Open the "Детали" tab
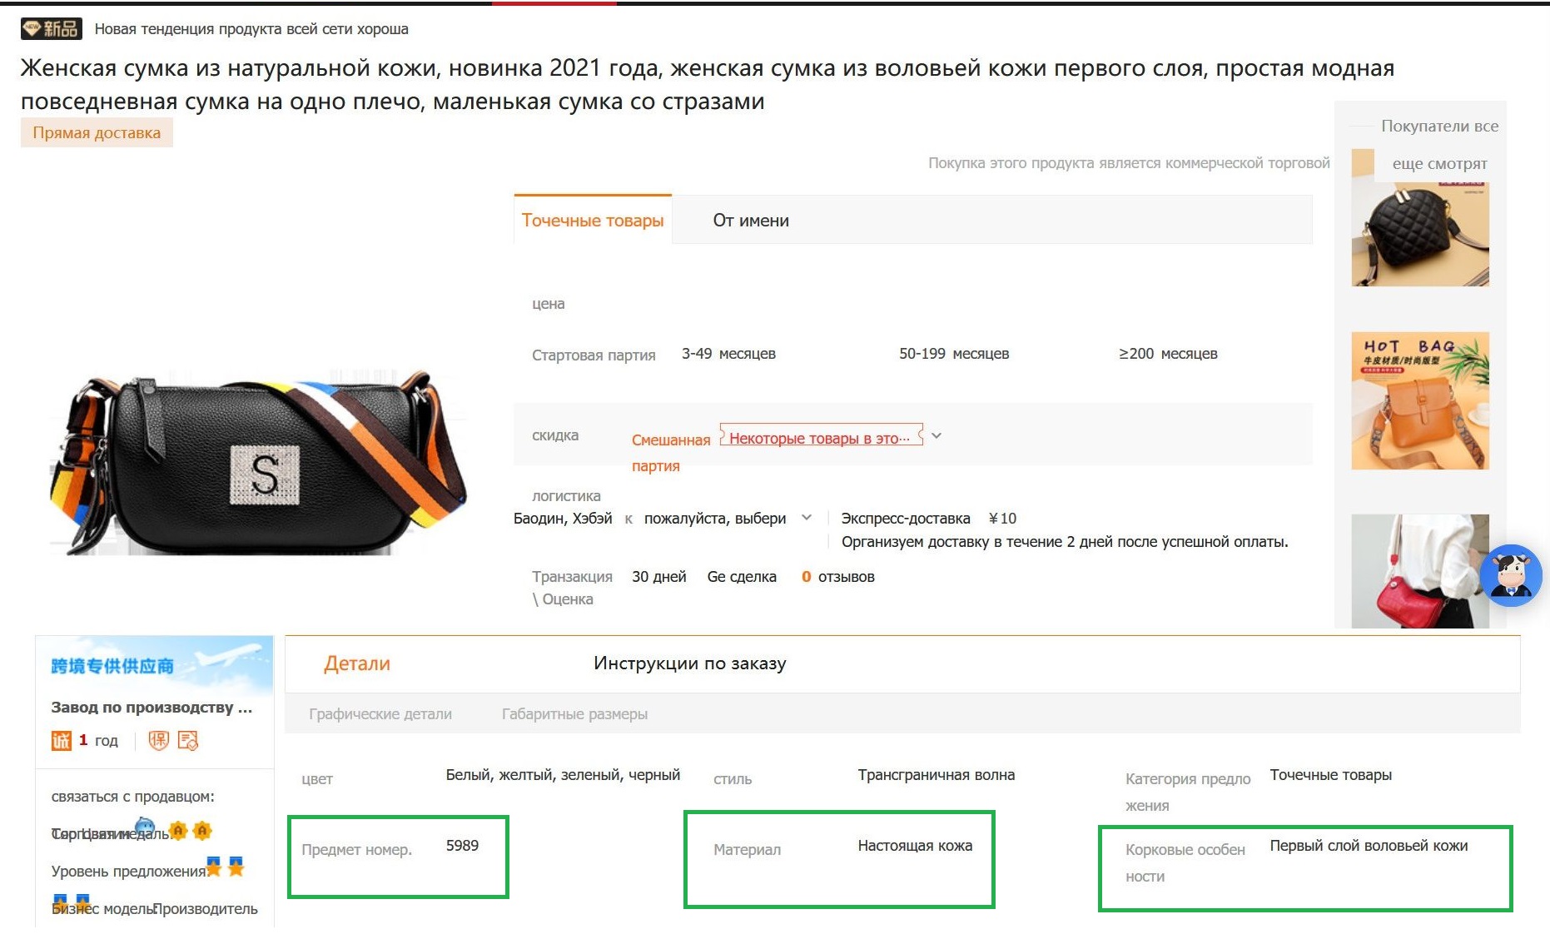 point(356,663)
